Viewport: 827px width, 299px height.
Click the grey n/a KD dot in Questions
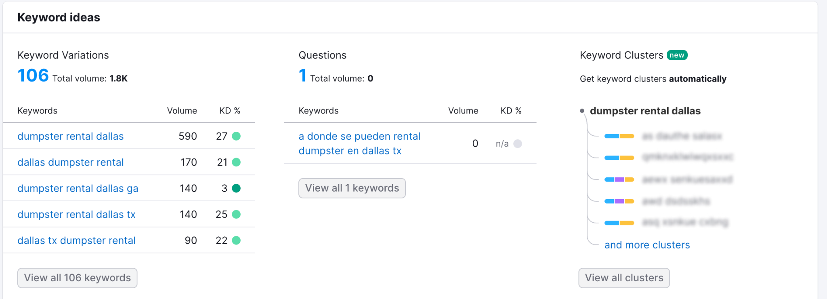(518, 144)
